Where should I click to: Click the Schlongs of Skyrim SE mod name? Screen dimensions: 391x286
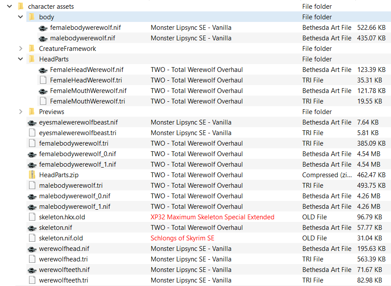click(182, 238)
